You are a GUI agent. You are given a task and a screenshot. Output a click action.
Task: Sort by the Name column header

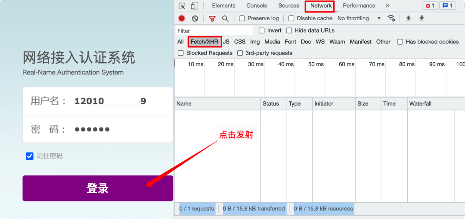point(217,103)
